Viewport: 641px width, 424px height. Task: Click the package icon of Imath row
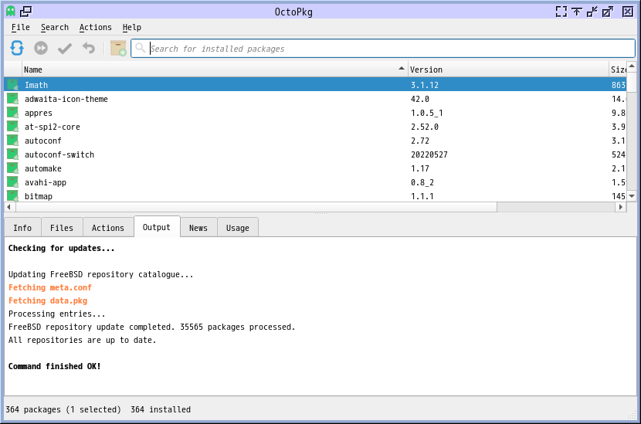click(13, 85)
